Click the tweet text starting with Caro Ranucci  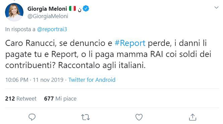pyautogui.click(x=108, y=54)
